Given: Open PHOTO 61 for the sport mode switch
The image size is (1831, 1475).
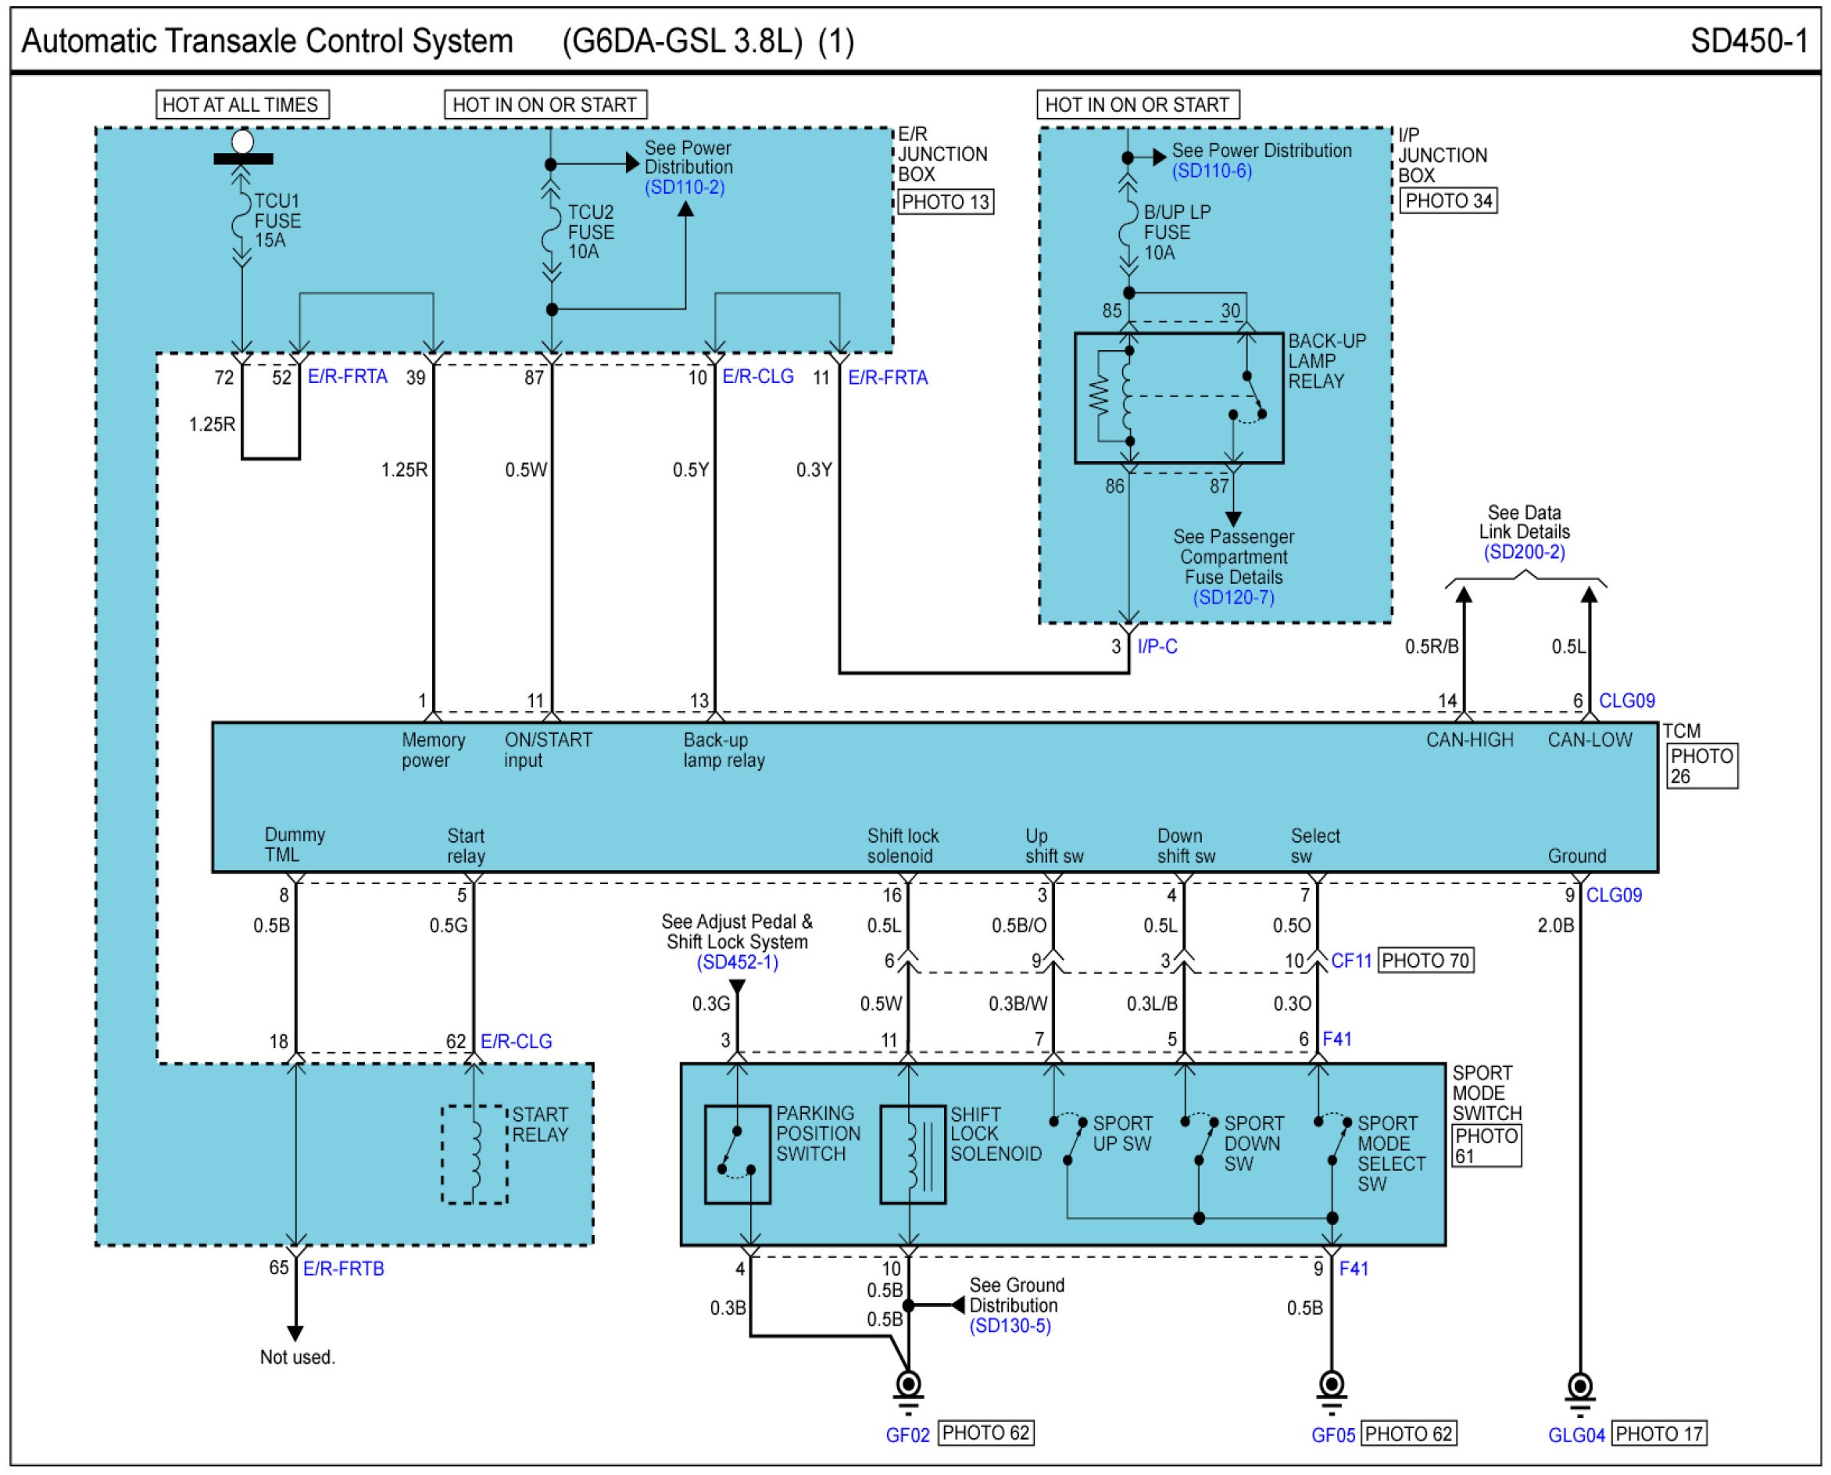Looking at the screenshot, I should pyautogui.click(x=1486, y=1146).
